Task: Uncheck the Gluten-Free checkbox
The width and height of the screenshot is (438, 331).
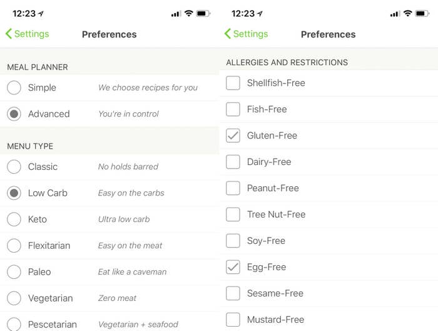Action: [x=233, y=135]
